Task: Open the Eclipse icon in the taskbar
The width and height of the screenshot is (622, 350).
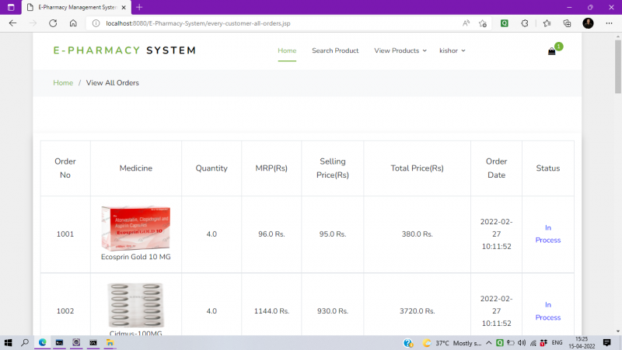Action: [76, 342]
